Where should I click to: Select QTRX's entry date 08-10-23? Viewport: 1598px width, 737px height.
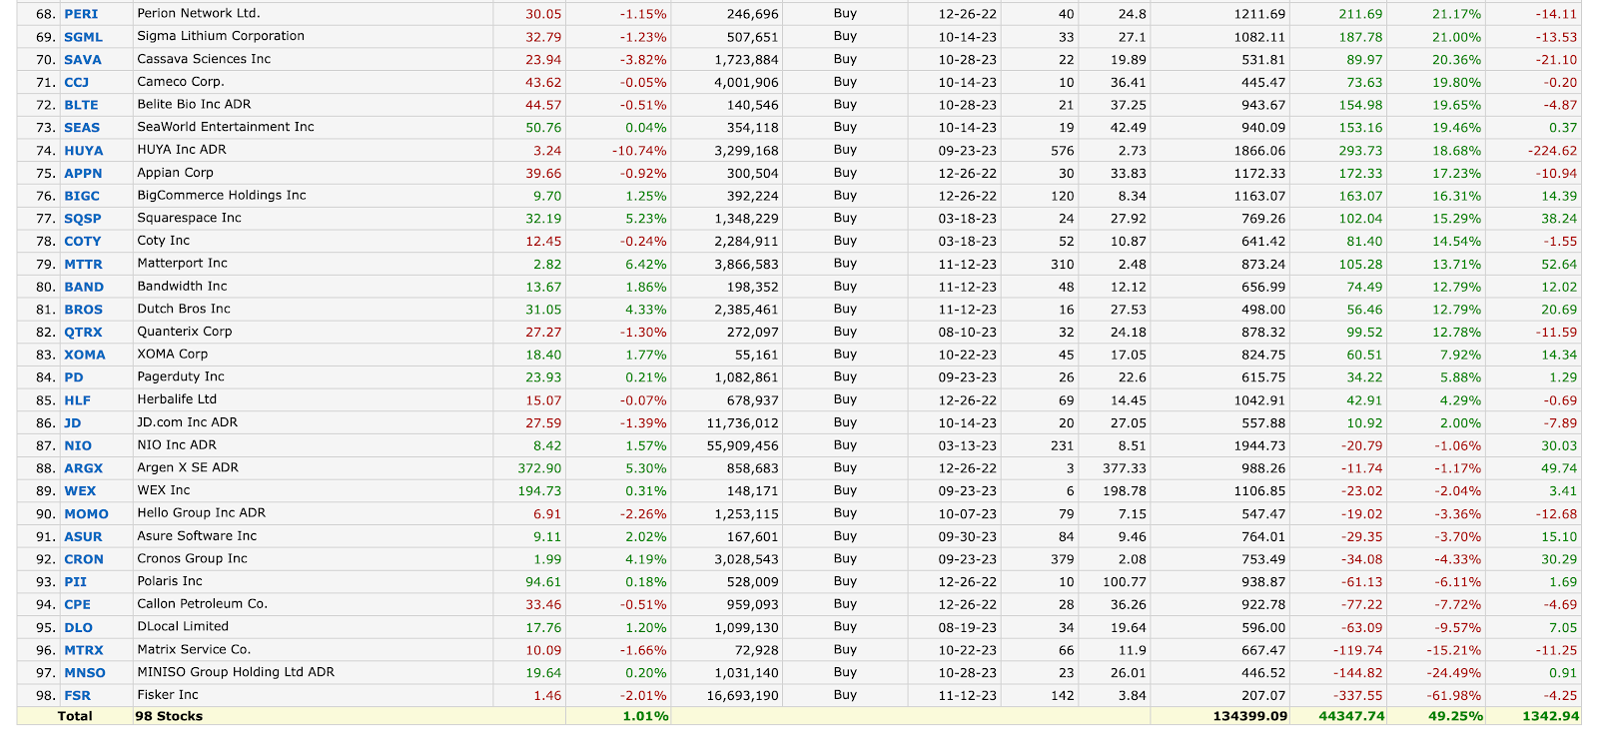(967, 333)
